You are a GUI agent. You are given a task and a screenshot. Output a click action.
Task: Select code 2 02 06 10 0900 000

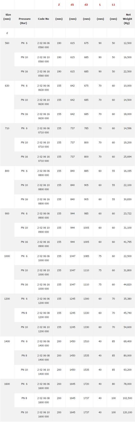pyautogui.click(x=43, y=230)
